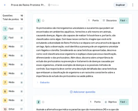Click the objective icon in sidebar row 6
This screenshot has width=138, height=111.
pyautogui.click(x=22, y=73)
